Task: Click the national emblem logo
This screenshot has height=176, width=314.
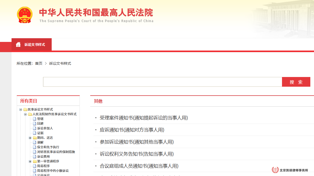Action: tap(25, 15)
